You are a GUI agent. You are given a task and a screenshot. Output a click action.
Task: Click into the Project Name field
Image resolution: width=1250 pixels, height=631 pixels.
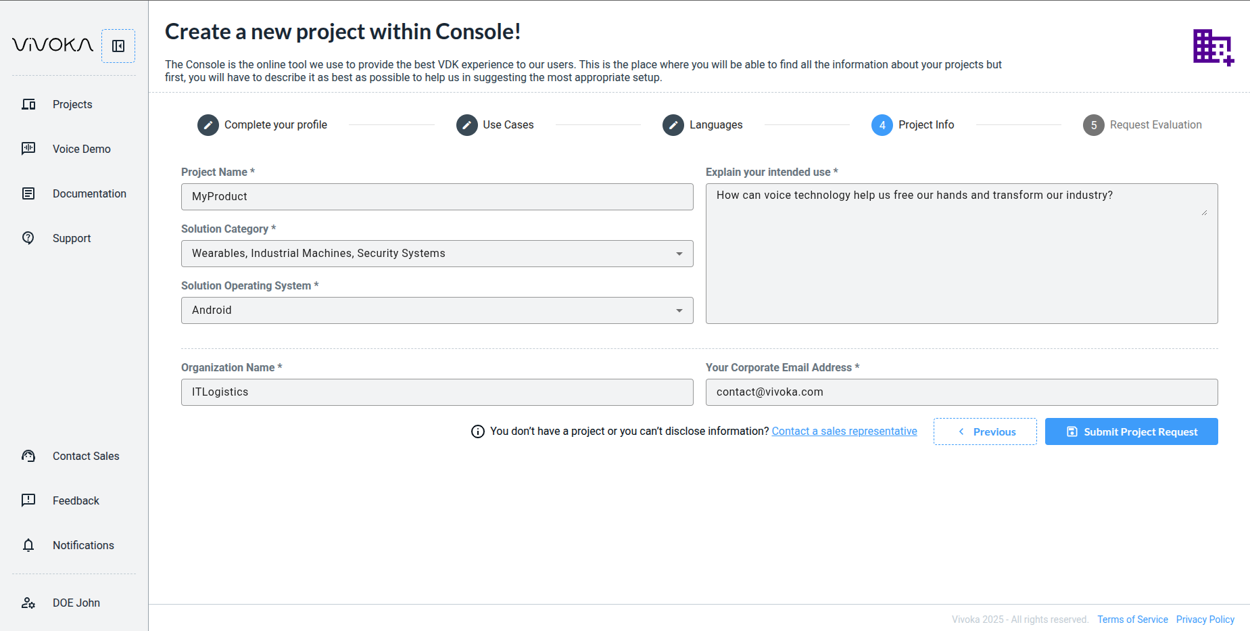coord(437,197)
